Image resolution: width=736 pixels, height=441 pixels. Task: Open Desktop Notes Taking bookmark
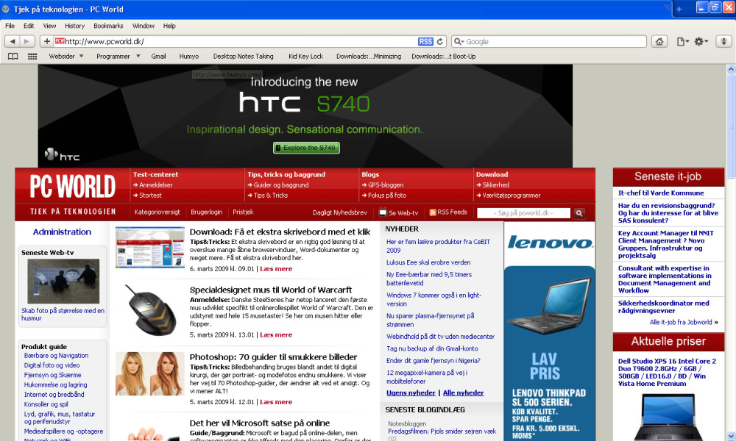[x=243, y=57]
